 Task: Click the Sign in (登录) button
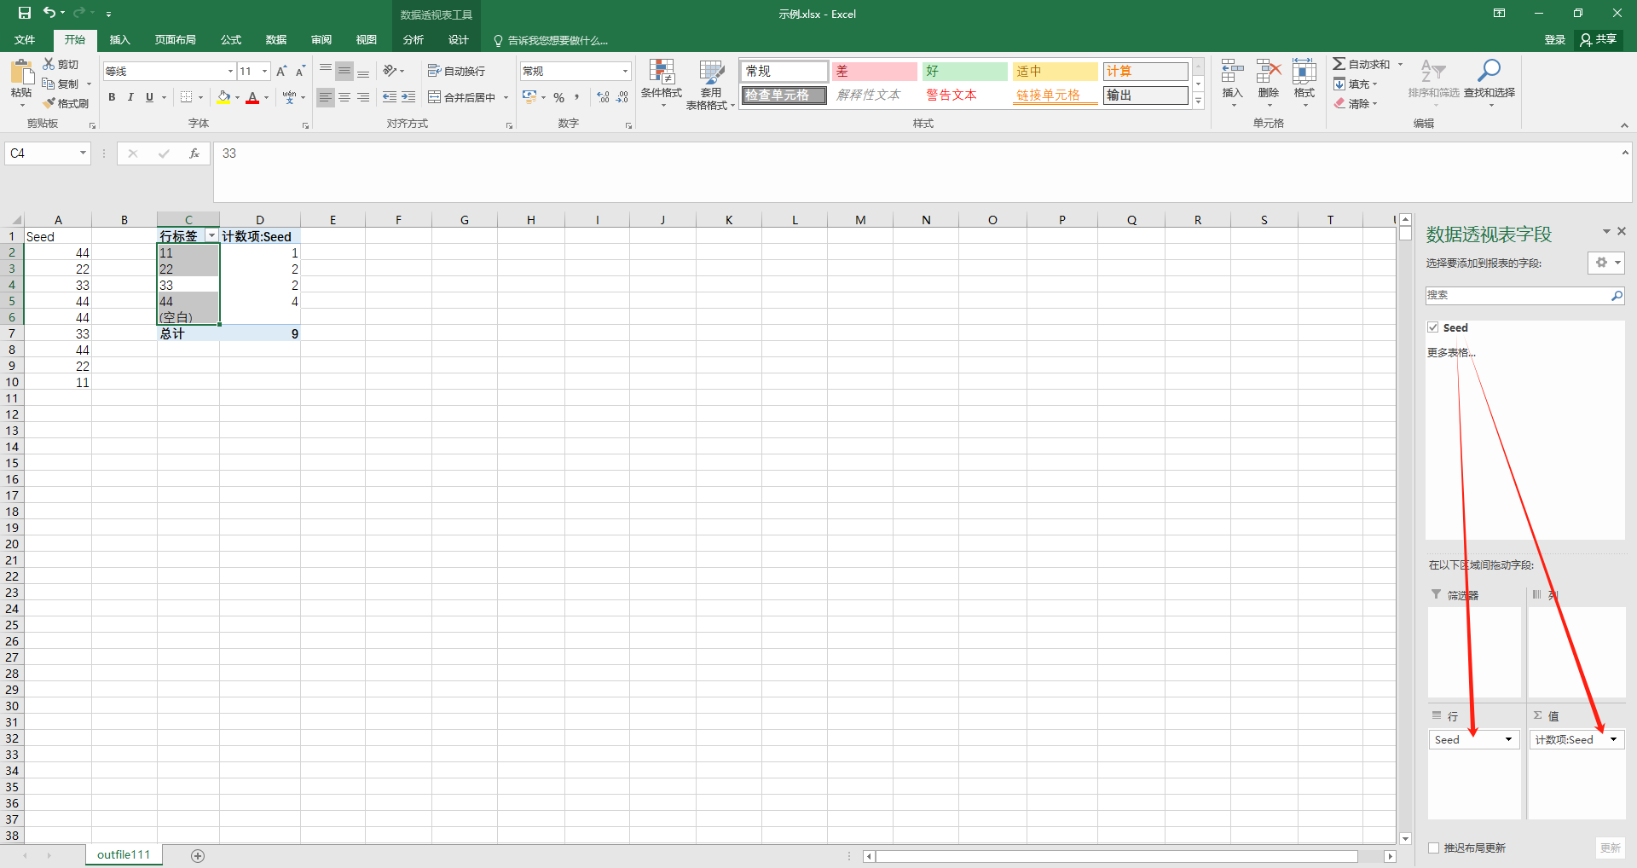(x=1554, y=40)
